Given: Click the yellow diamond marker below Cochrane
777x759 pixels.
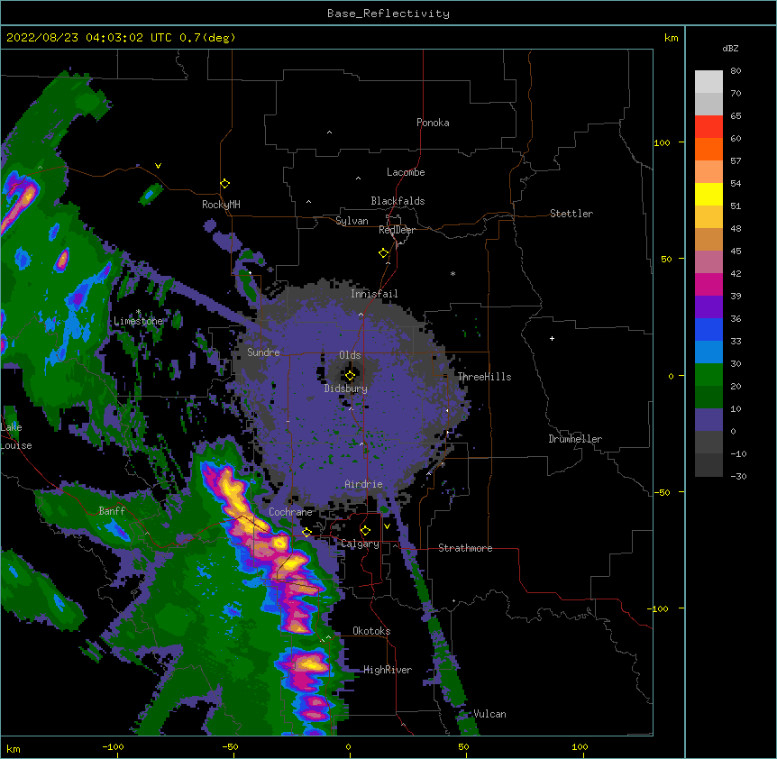Looking at the screenshot, I should click(306, 532).
